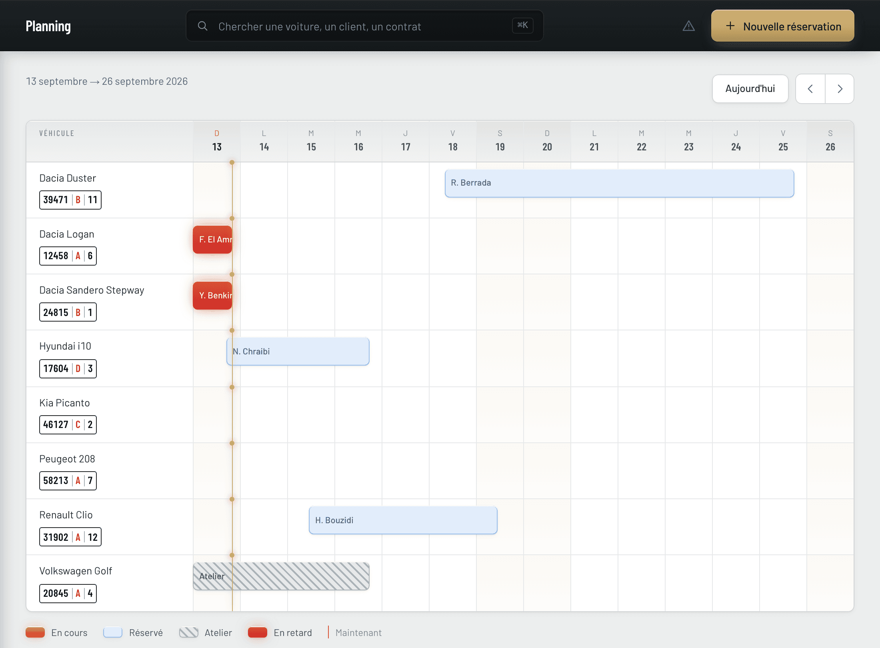Open the late F. El Amr booking
Screen dimensions: 880x648
212,240
